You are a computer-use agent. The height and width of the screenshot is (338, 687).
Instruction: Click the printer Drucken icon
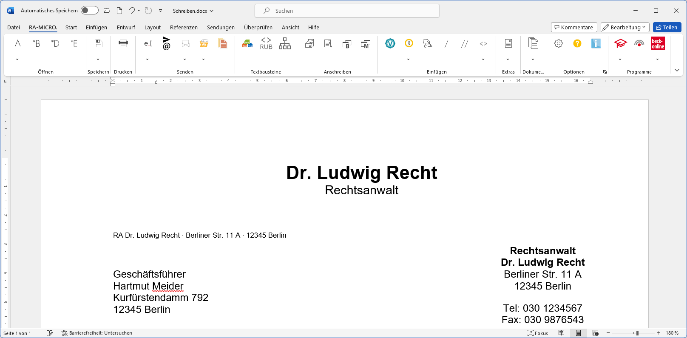[123, 43]
